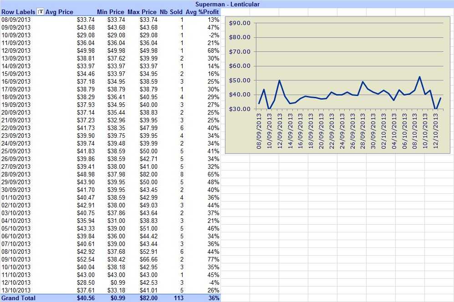Image resolution: width=454 pixels, height=302 pixels.
Task: Select the 13/10/2013 date row label
Action: click(16, 291)
